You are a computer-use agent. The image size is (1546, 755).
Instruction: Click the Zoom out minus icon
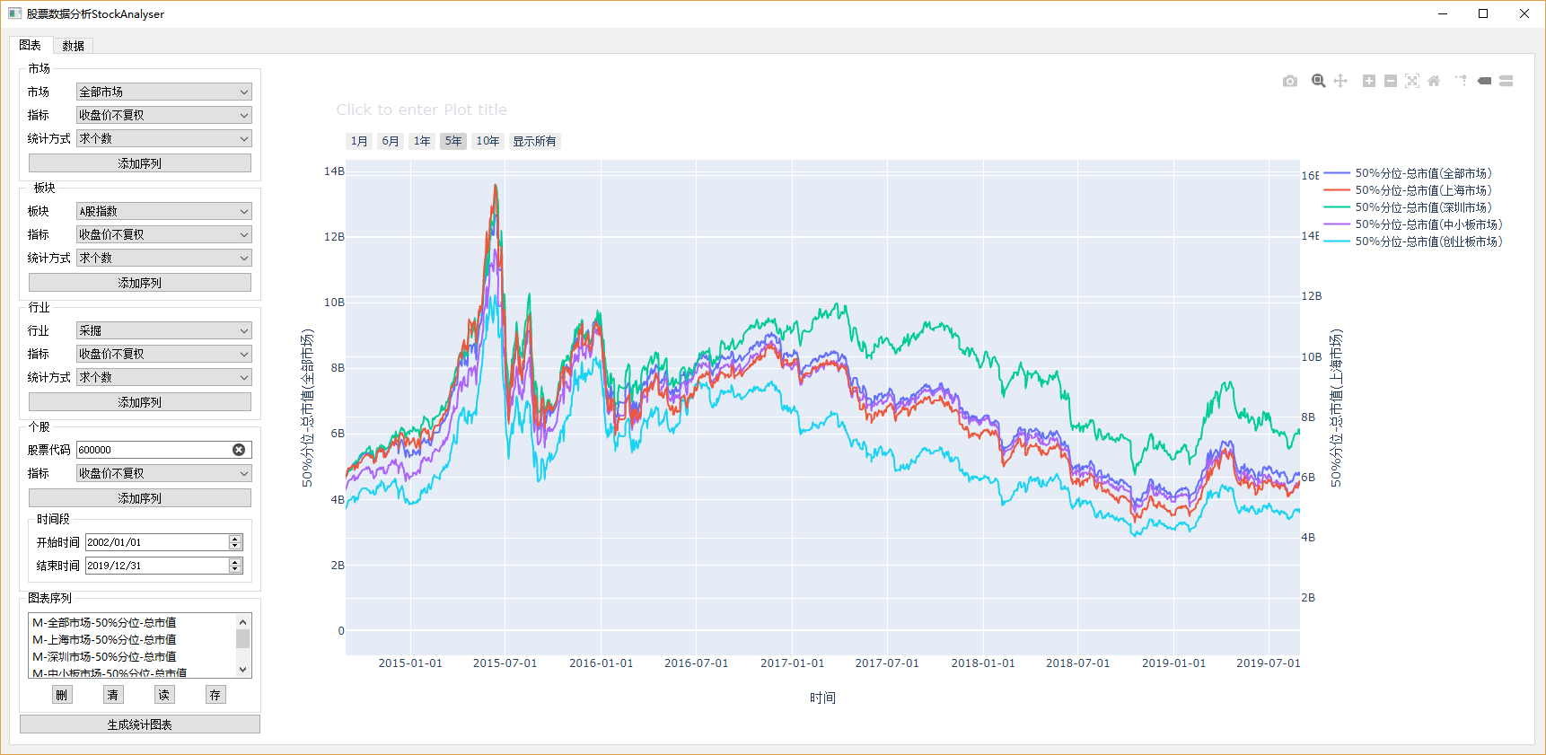pyautogui.click(x=1391, y=81)
